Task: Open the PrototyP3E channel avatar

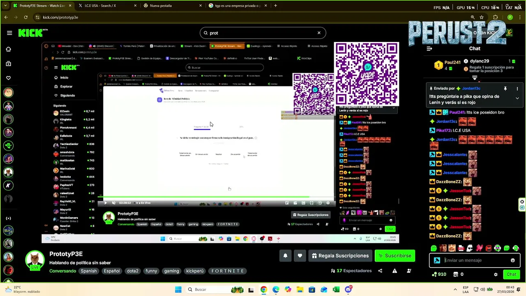Action: [x=35, y=261]
